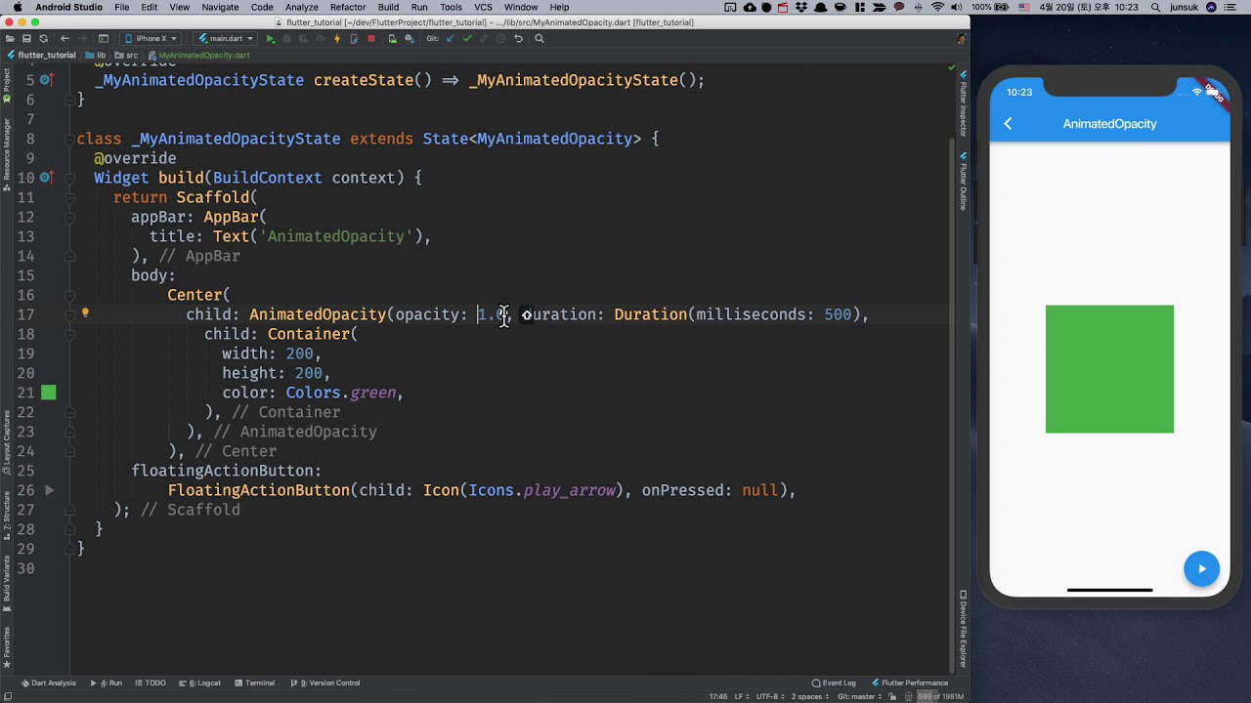Click the green square in the emulator

point(1109,369)
